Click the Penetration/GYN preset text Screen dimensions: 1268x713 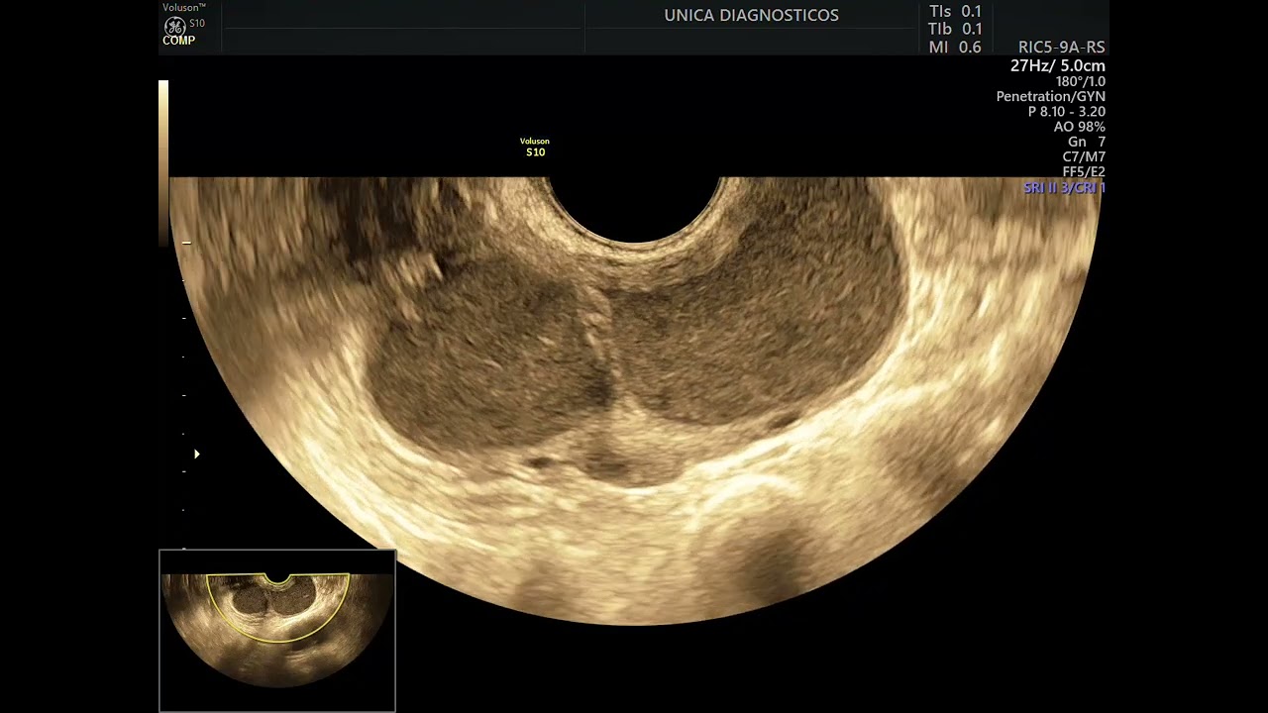click(1050, 97)
